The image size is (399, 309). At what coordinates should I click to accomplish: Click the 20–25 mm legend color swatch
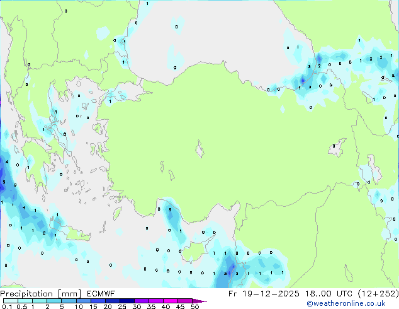tap(113, 301)
